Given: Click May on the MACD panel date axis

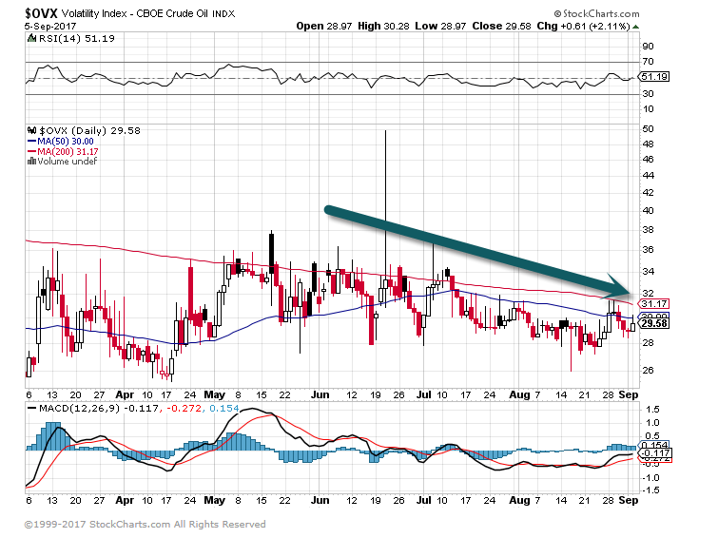Looking at the screenshot, I should pos(214,500).
